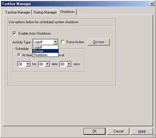Screen dimensions: 156x138
Task: Click the 'Use options below' description text
Action: point(43,22)
